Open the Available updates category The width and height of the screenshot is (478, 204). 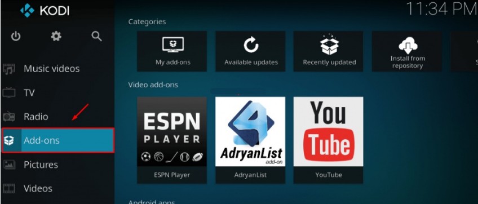[x=250, y=51]
